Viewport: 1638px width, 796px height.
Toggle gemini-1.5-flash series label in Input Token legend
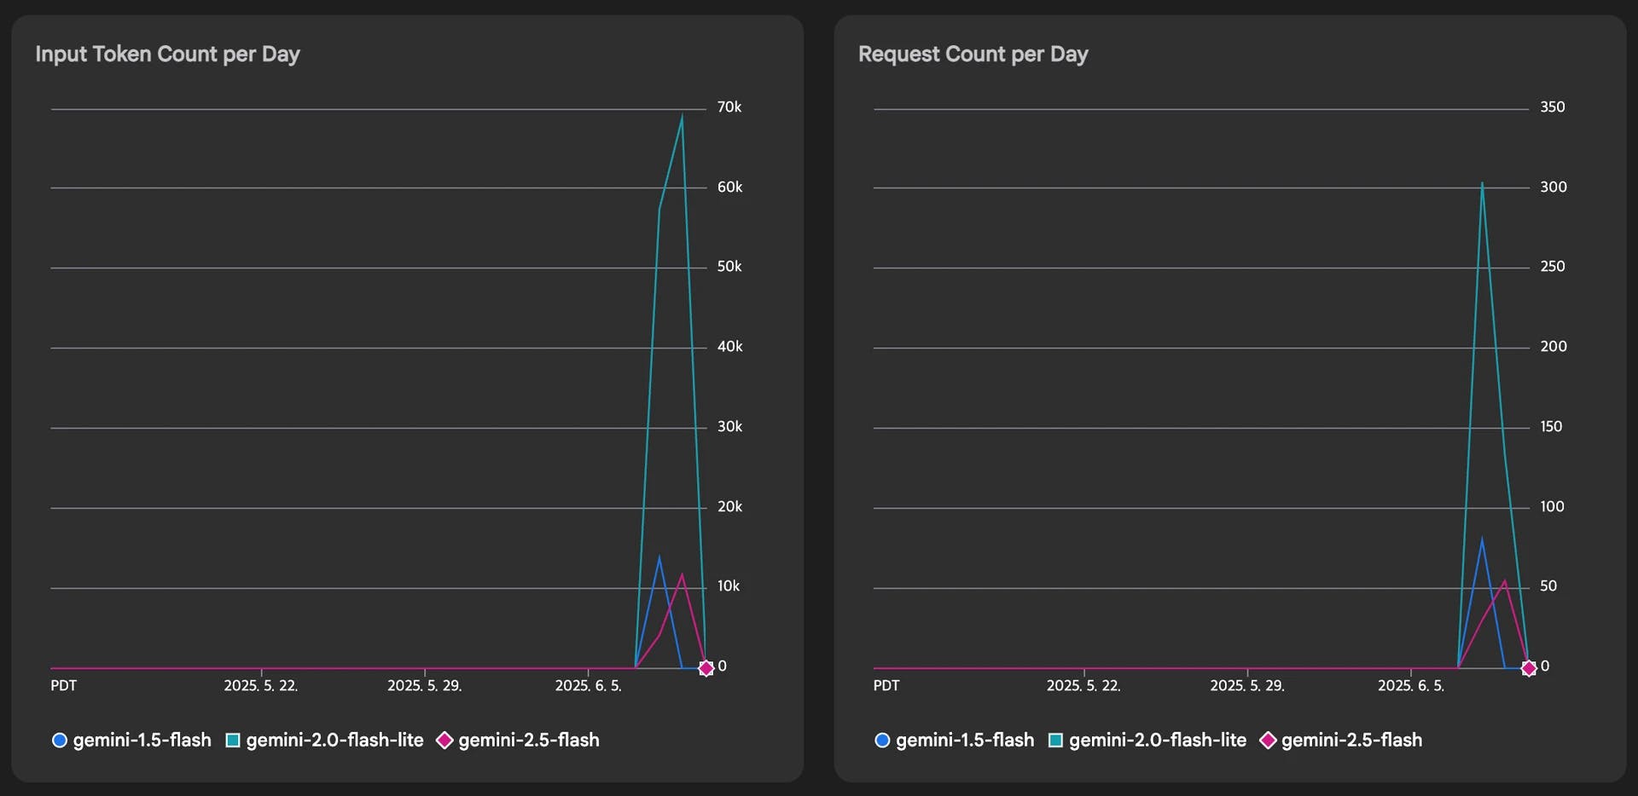point(142,741)
